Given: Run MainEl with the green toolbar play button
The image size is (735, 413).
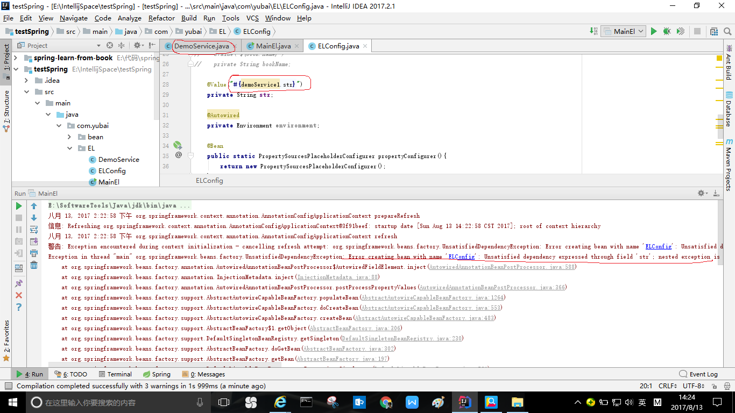Looking at the screenshot, I should (654, 32).
